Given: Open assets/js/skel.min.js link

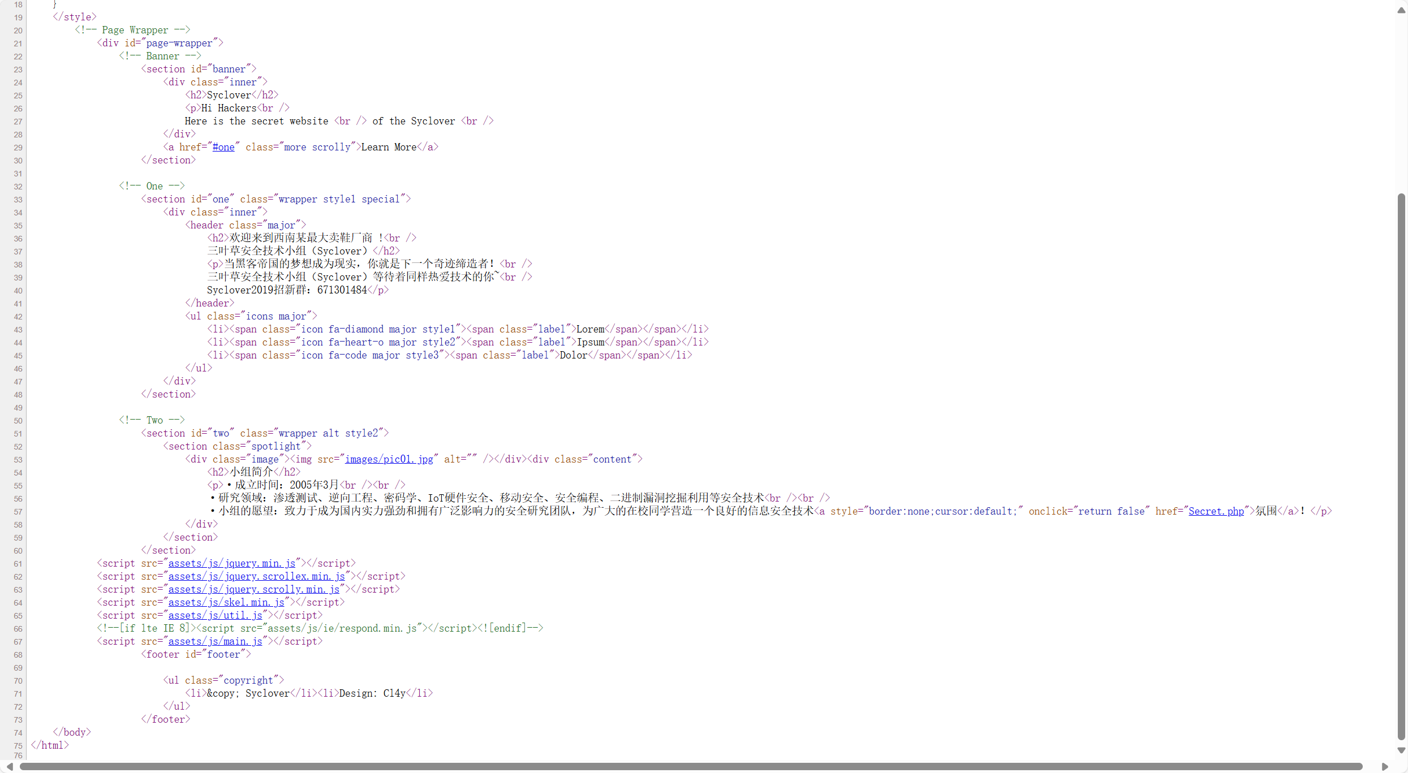Looking at the screenshot, I should click(226, 602).
